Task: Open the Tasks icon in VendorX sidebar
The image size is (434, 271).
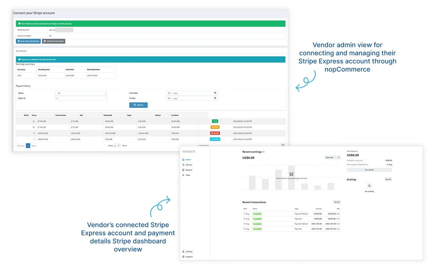Action: (183, 175)
